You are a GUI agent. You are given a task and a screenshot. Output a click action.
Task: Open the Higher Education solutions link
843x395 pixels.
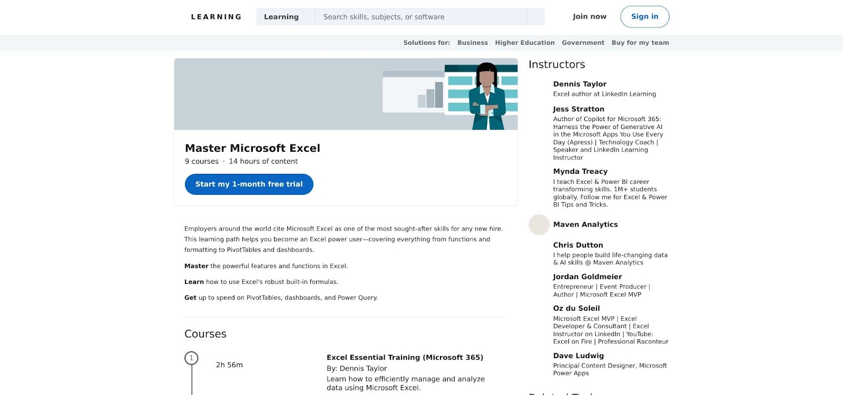[x=525, y=43]
